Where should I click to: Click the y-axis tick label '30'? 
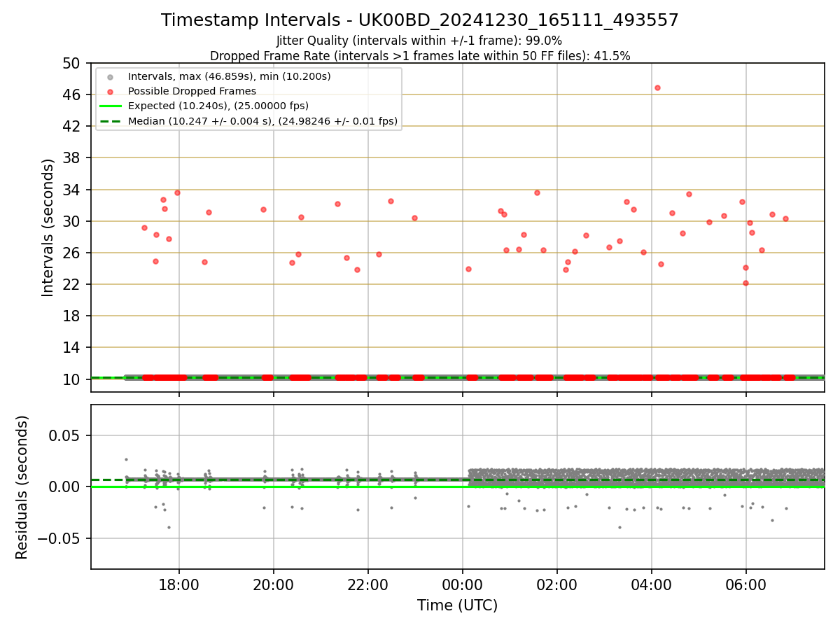pyautogui.click(x=72, y=221)
